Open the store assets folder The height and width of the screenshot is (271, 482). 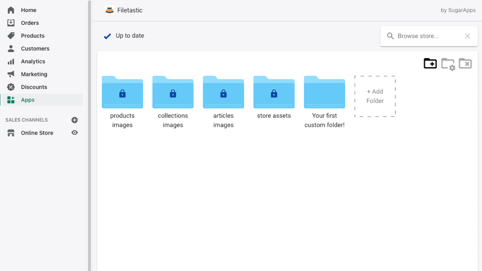(x=274, y=92)
